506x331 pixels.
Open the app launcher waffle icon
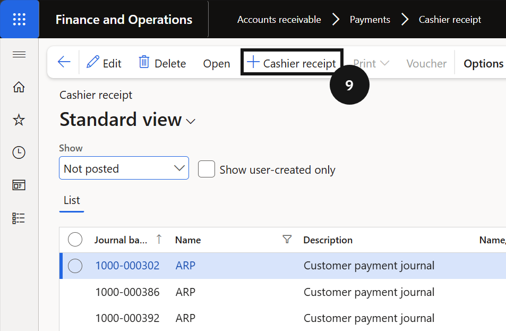[x=19, y=19]
